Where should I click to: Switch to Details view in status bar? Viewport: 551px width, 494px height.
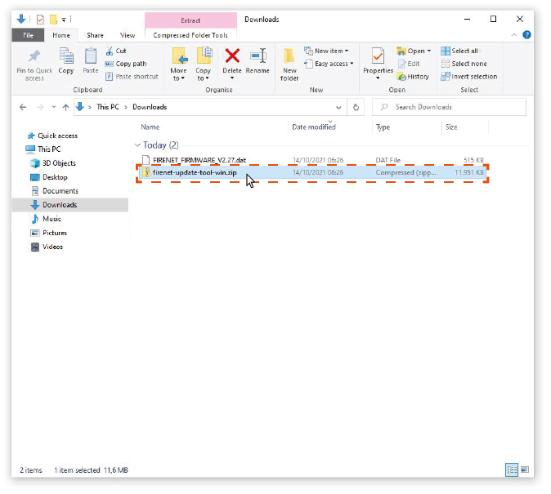[512, 470]
